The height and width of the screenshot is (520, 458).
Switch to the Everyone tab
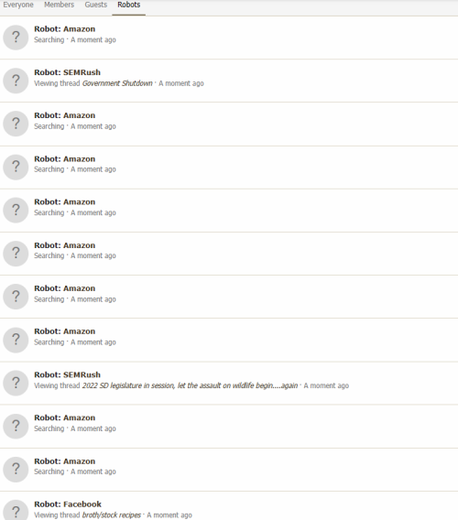18,5
